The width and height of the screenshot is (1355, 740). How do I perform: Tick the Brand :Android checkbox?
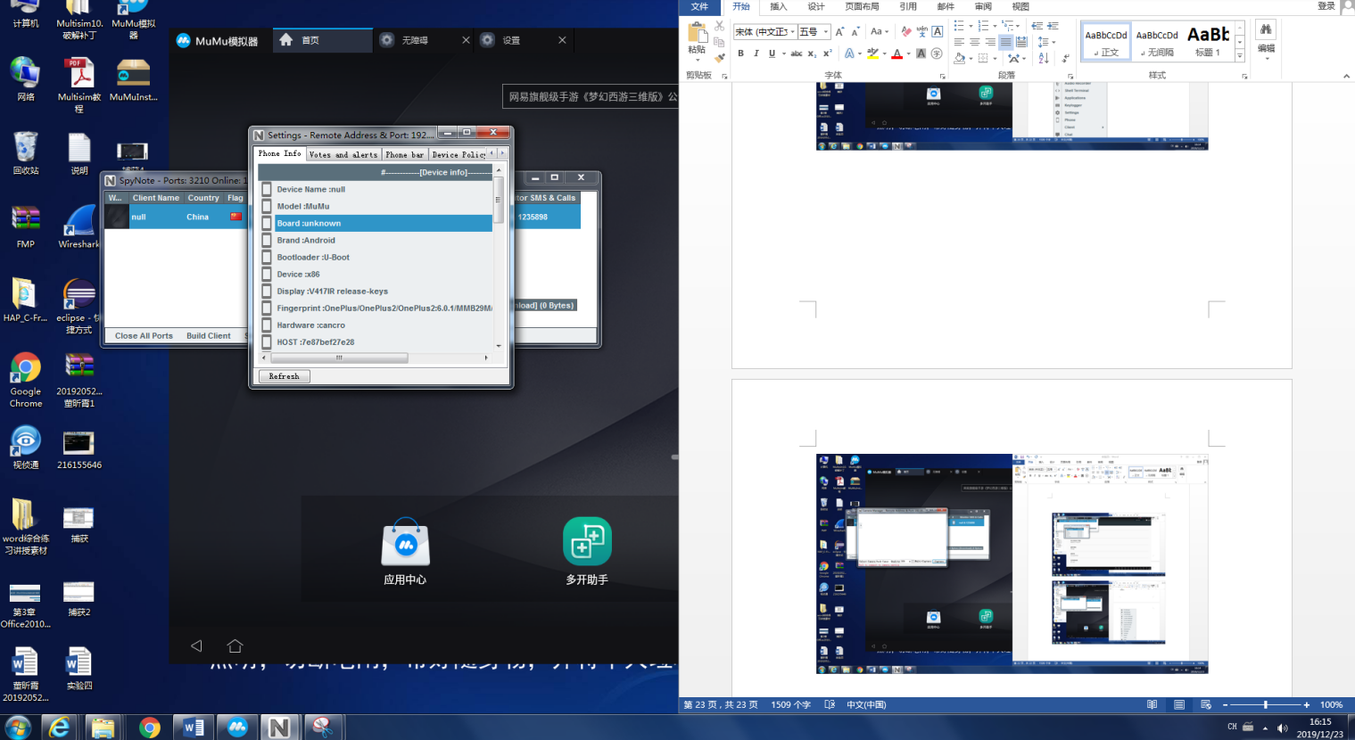pos(267,240)
